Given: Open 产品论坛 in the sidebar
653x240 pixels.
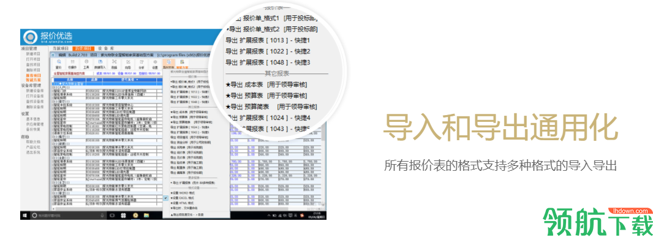Looking at the screenshot, I should (x=33, y=147).
